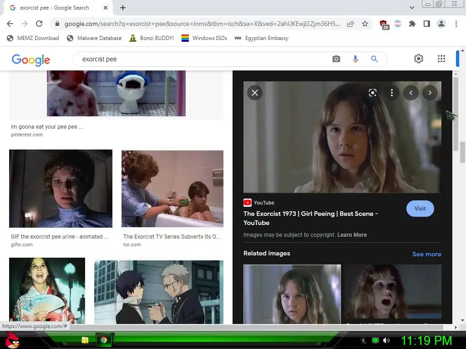Screen dimensions: 466x349
Task: Open the Chrome profile avatar
Action: coord(441,24)
